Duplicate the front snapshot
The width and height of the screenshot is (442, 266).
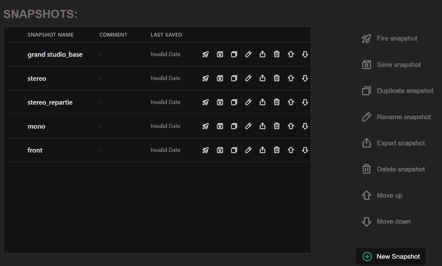(234, 150)
